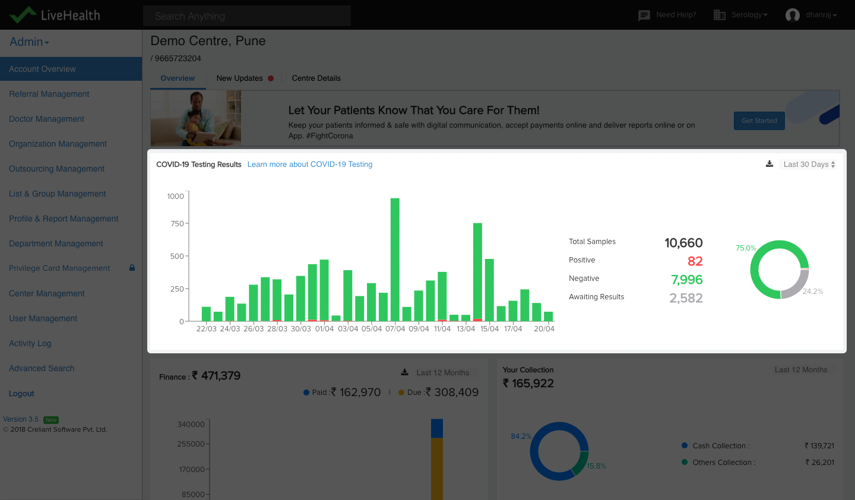The width and height of the screenshot is (855, 500).
Task: Click inside the Search Anything field
Action: point(246,16)
